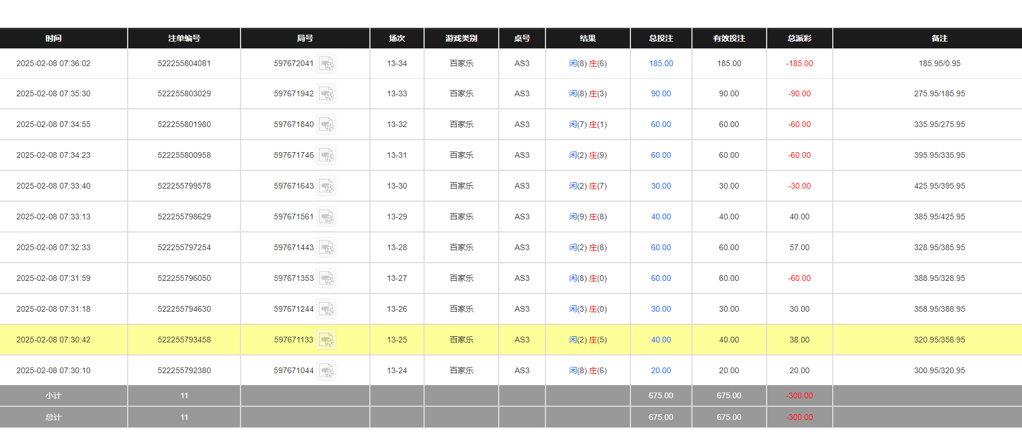The width and height of the screenshot is (1022, 437).
Task: Click remark 300.95/320.95
Action: pyautogui.click(x=939, y=370)
